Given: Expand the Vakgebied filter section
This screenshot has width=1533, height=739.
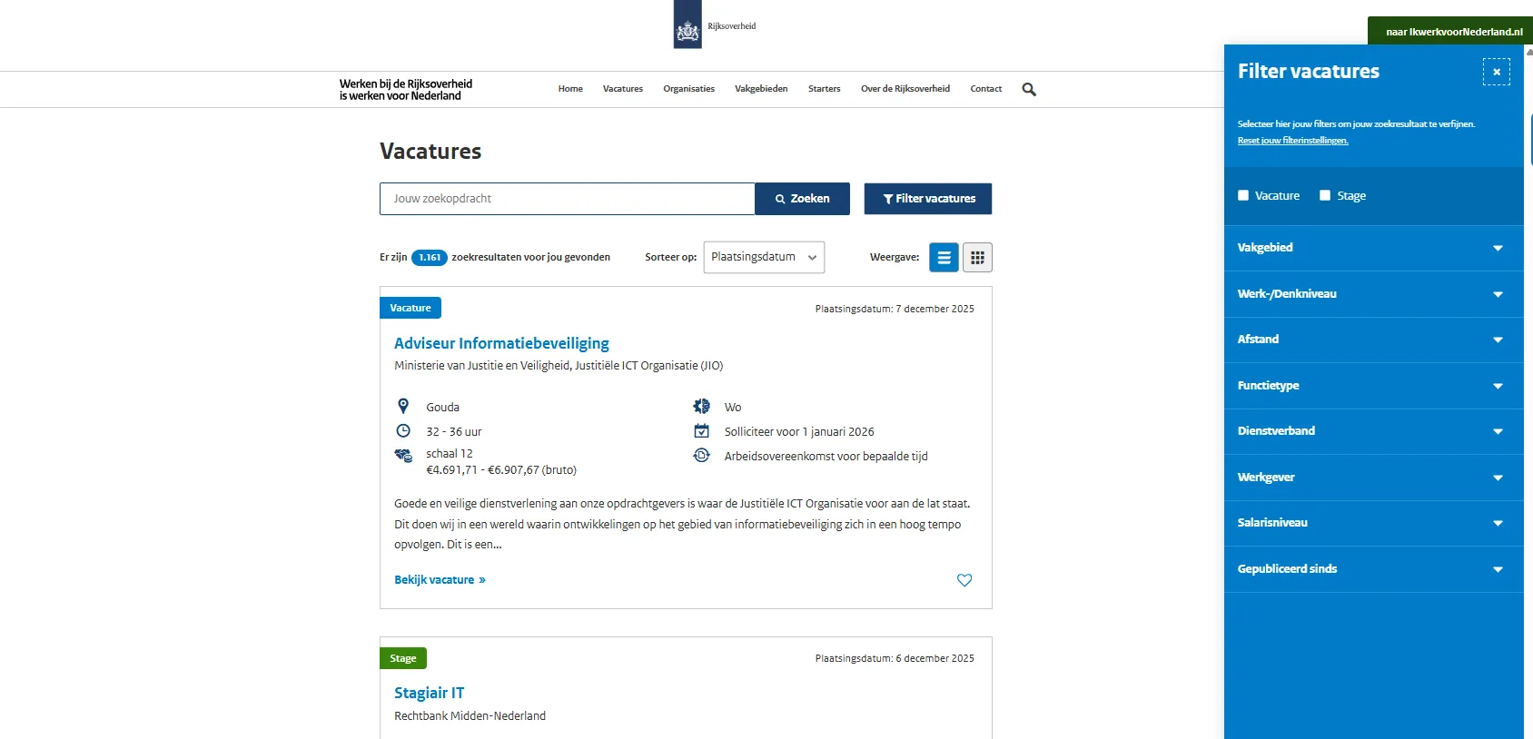Looking at the screenshot, I should [x=1373, y=248].
